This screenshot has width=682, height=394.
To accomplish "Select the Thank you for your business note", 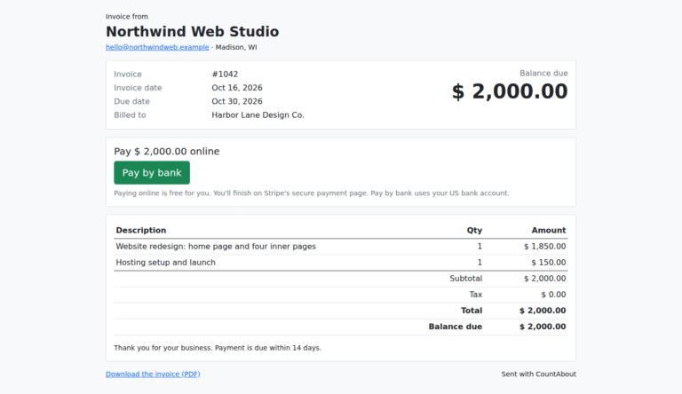I will coord(218,348).
